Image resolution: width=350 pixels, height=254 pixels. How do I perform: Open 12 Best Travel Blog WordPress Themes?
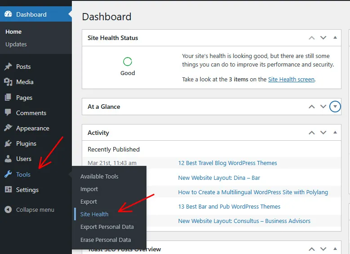227,163
